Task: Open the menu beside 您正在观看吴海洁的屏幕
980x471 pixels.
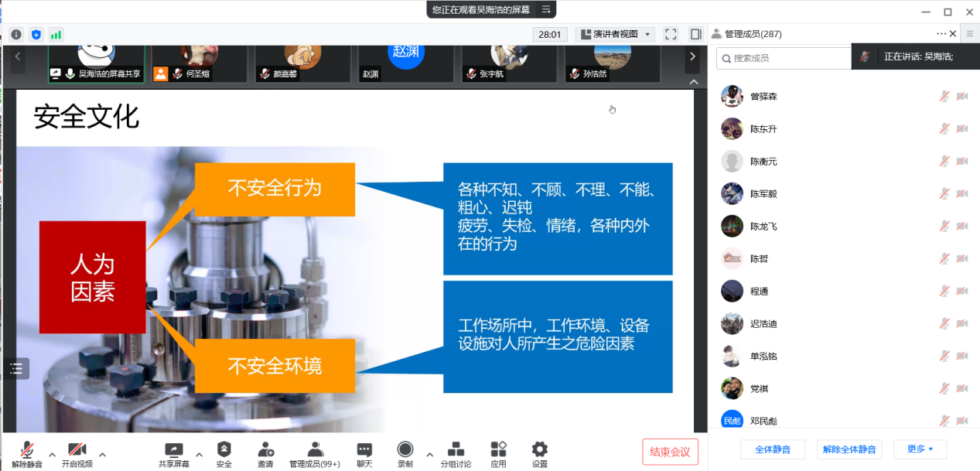Action: tap(546, 9)
